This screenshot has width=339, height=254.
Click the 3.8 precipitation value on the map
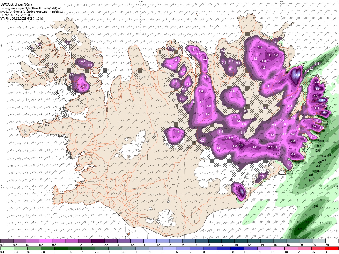[325, 112]
